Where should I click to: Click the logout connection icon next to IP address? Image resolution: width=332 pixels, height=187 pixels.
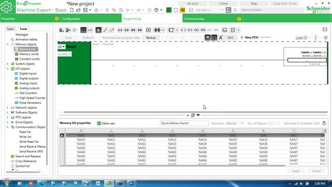click(228, 10)
